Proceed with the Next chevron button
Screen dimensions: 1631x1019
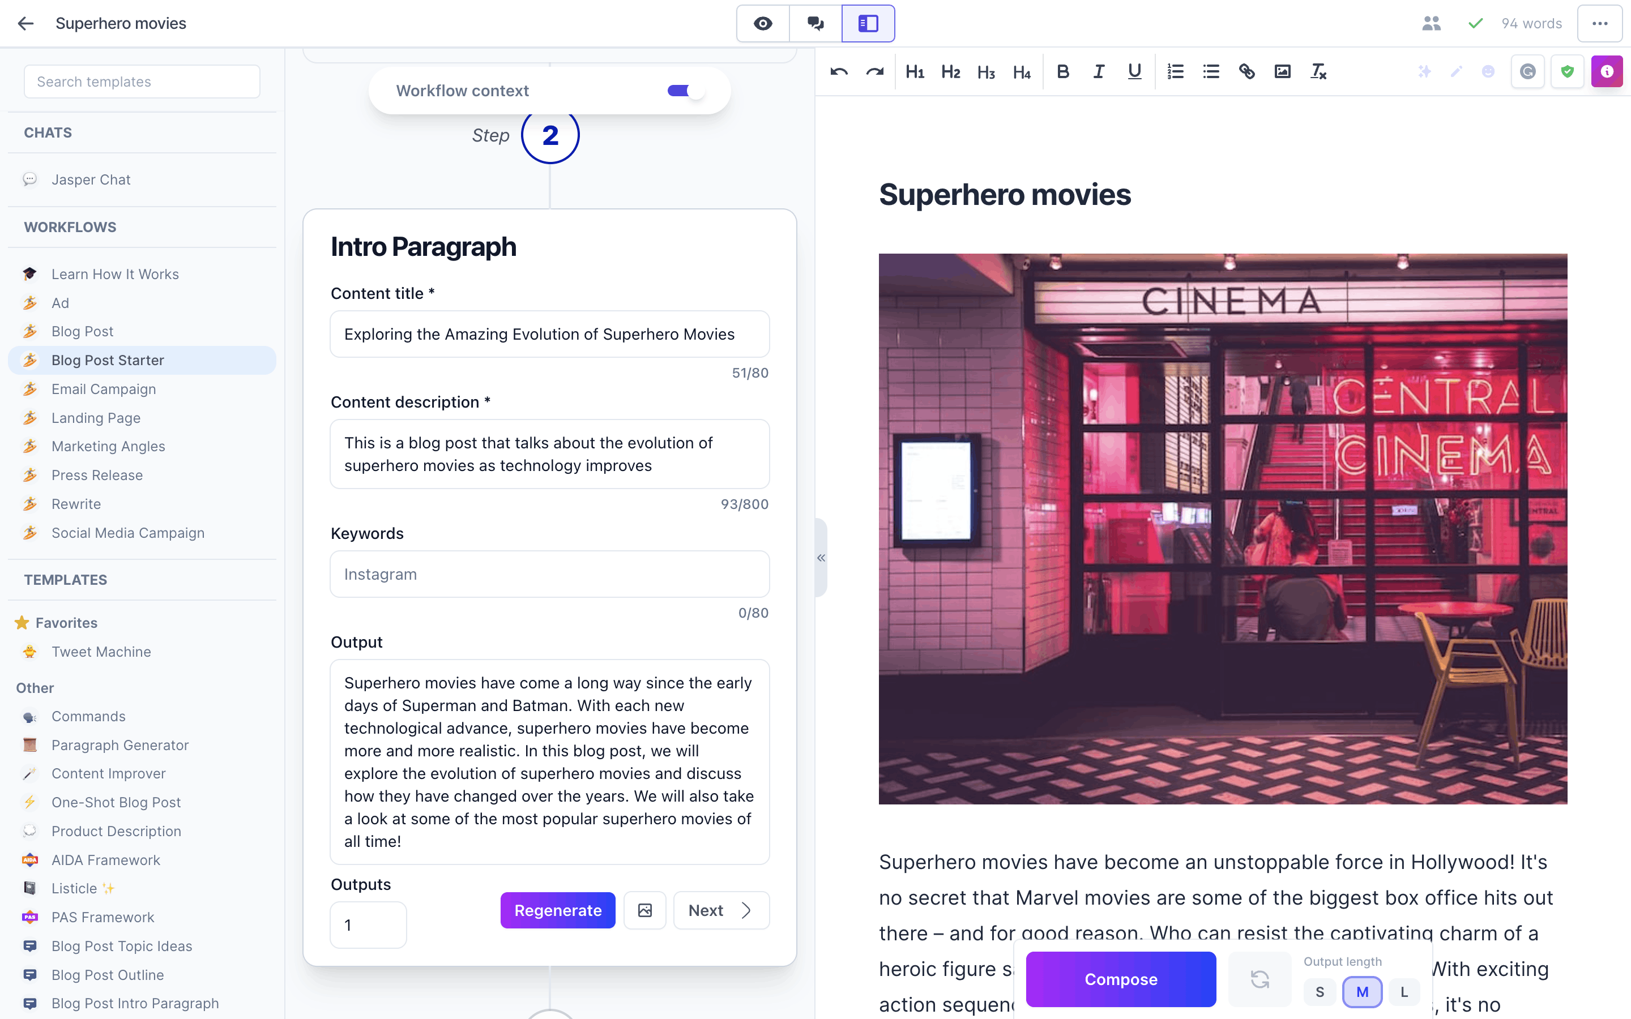click(x=721, y=910)
